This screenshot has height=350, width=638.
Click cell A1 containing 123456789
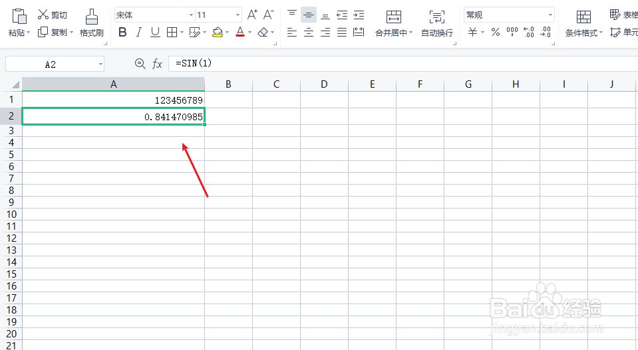coord(114,100)
